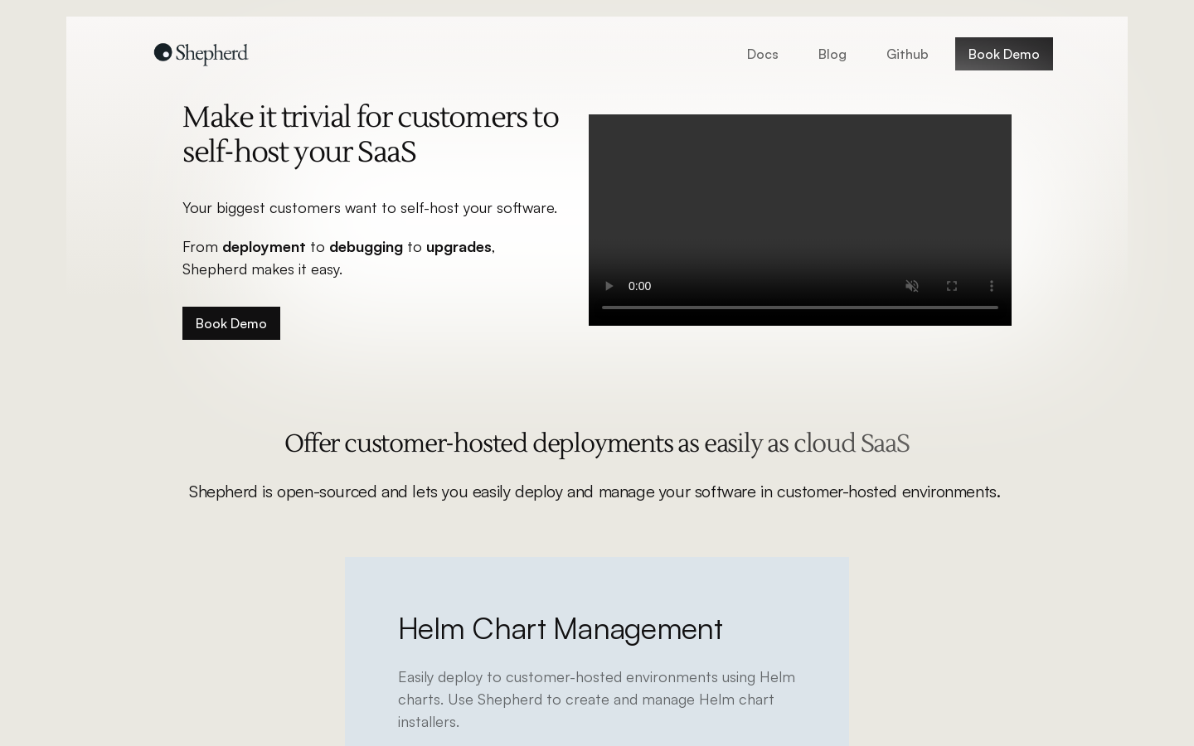Click the bold word 'debugging'
This screenshot has width=1194, height=746.
click(x=366, y=247)
